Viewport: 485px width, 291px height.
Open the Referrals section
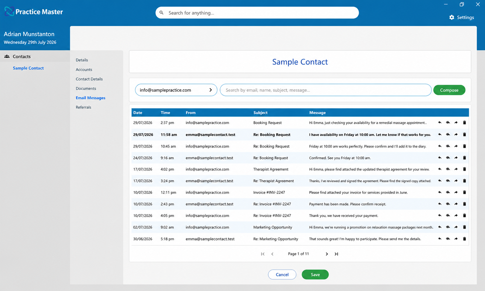tap(84, 107)
